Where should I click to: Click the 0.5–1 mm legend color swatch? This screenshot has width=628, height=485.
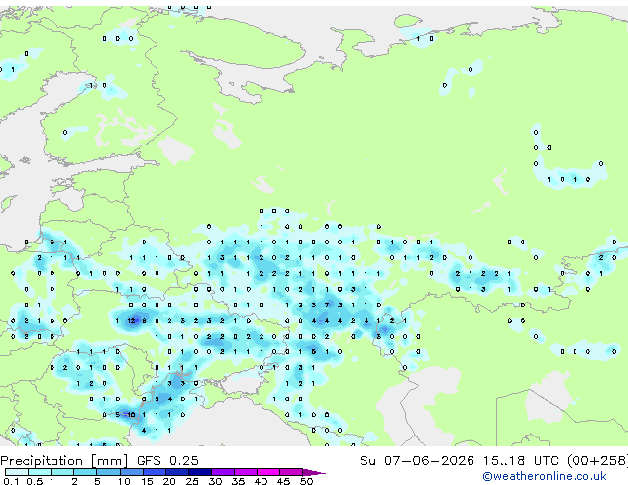40,472
